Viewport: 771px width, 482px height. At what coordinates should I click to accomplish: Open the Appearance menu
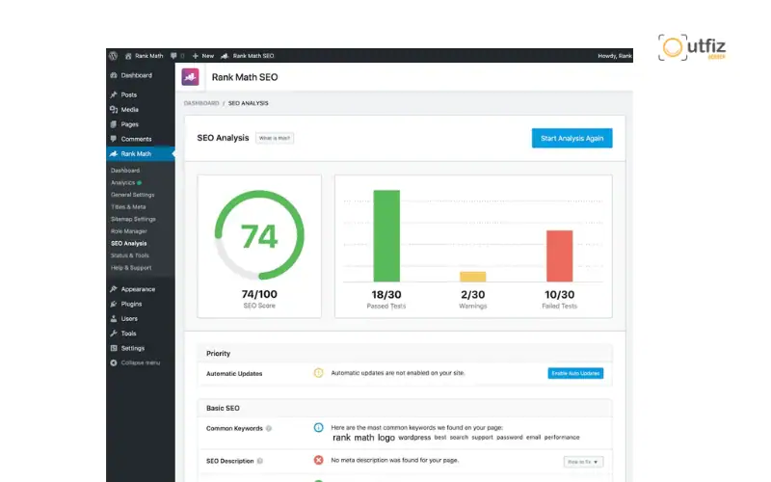133,289
